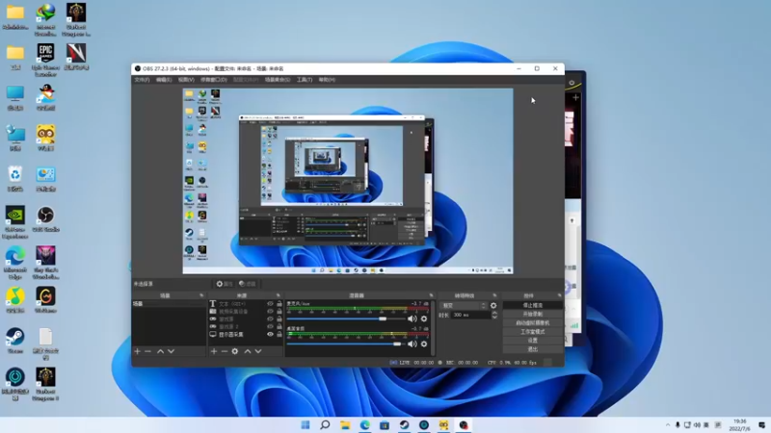
Task: Lock the first game capture source
Action: click(279, 319)
